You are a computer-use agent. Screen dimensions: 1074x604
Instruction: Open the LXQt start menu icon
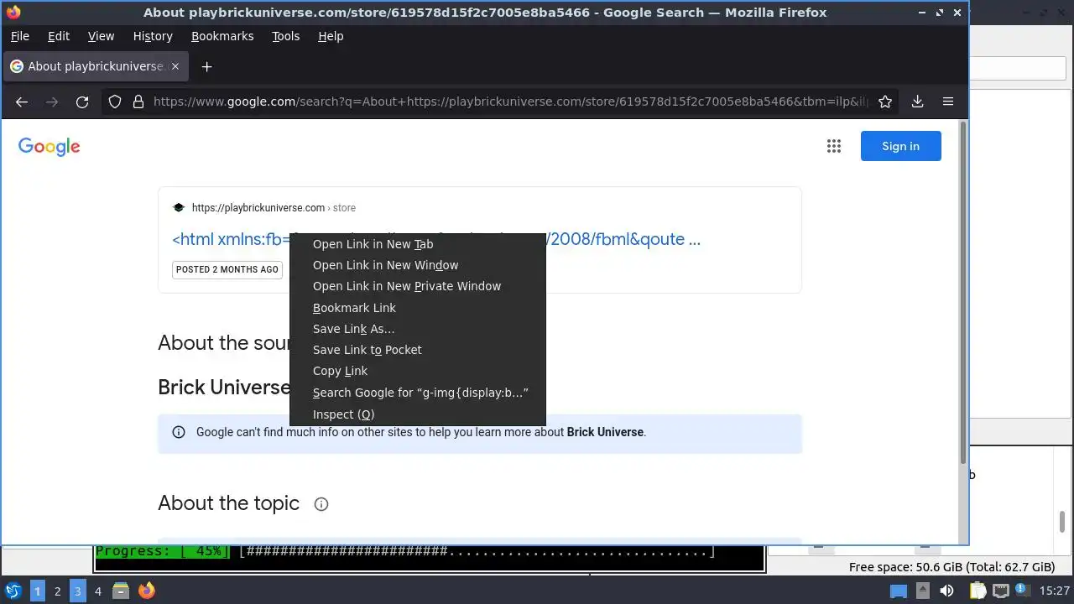pos(13,591)
